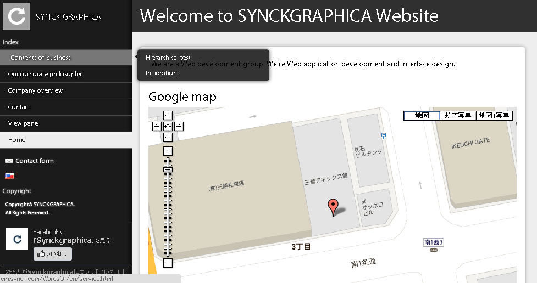
Task: Click the 3丁目 district label on map
Action: pos(301,246)
